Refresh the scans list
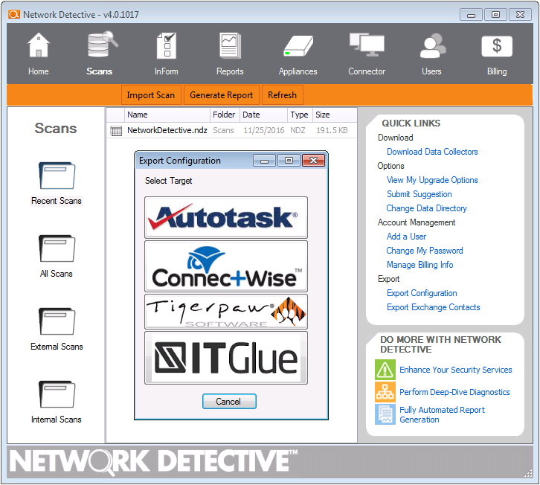 coord(283,95)
